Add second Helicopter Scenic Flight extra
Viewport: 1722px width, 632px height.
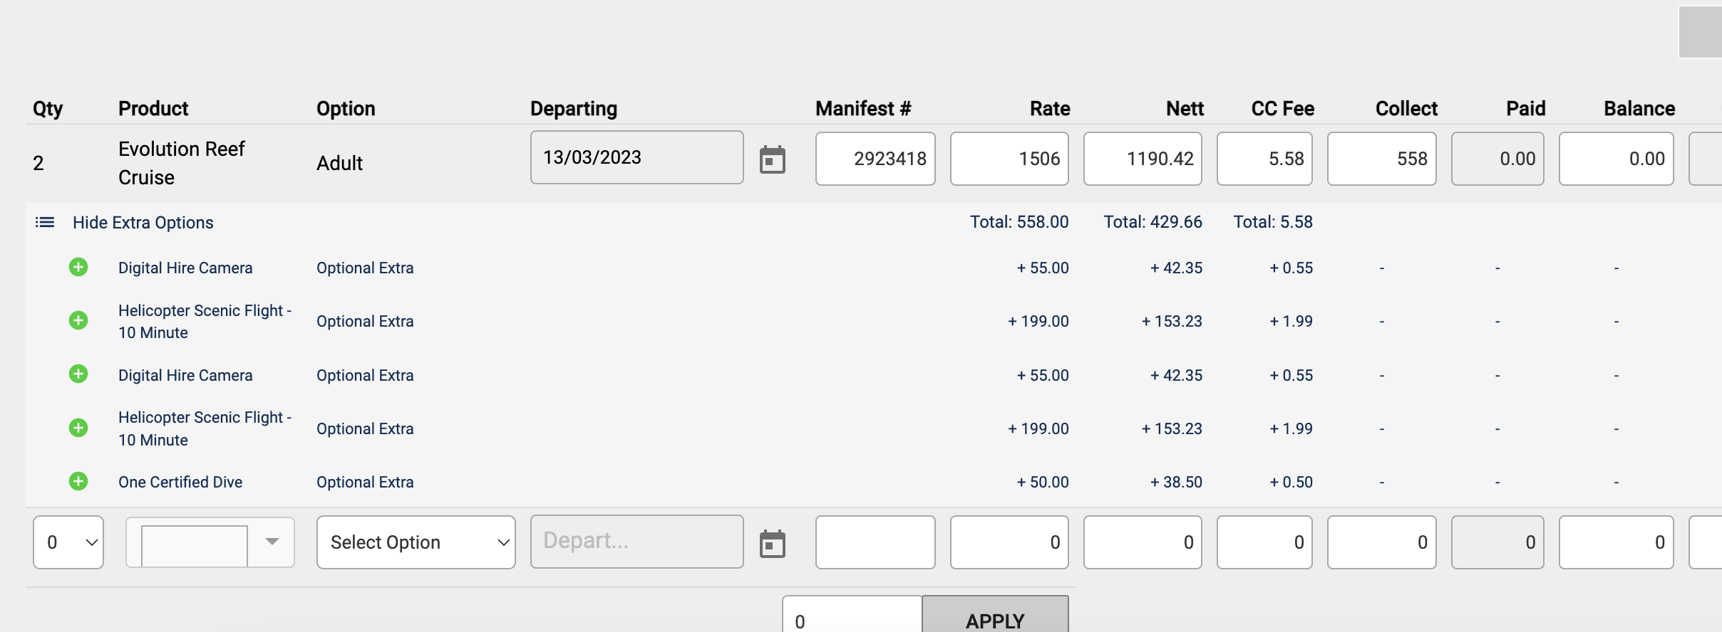(78, 428)
